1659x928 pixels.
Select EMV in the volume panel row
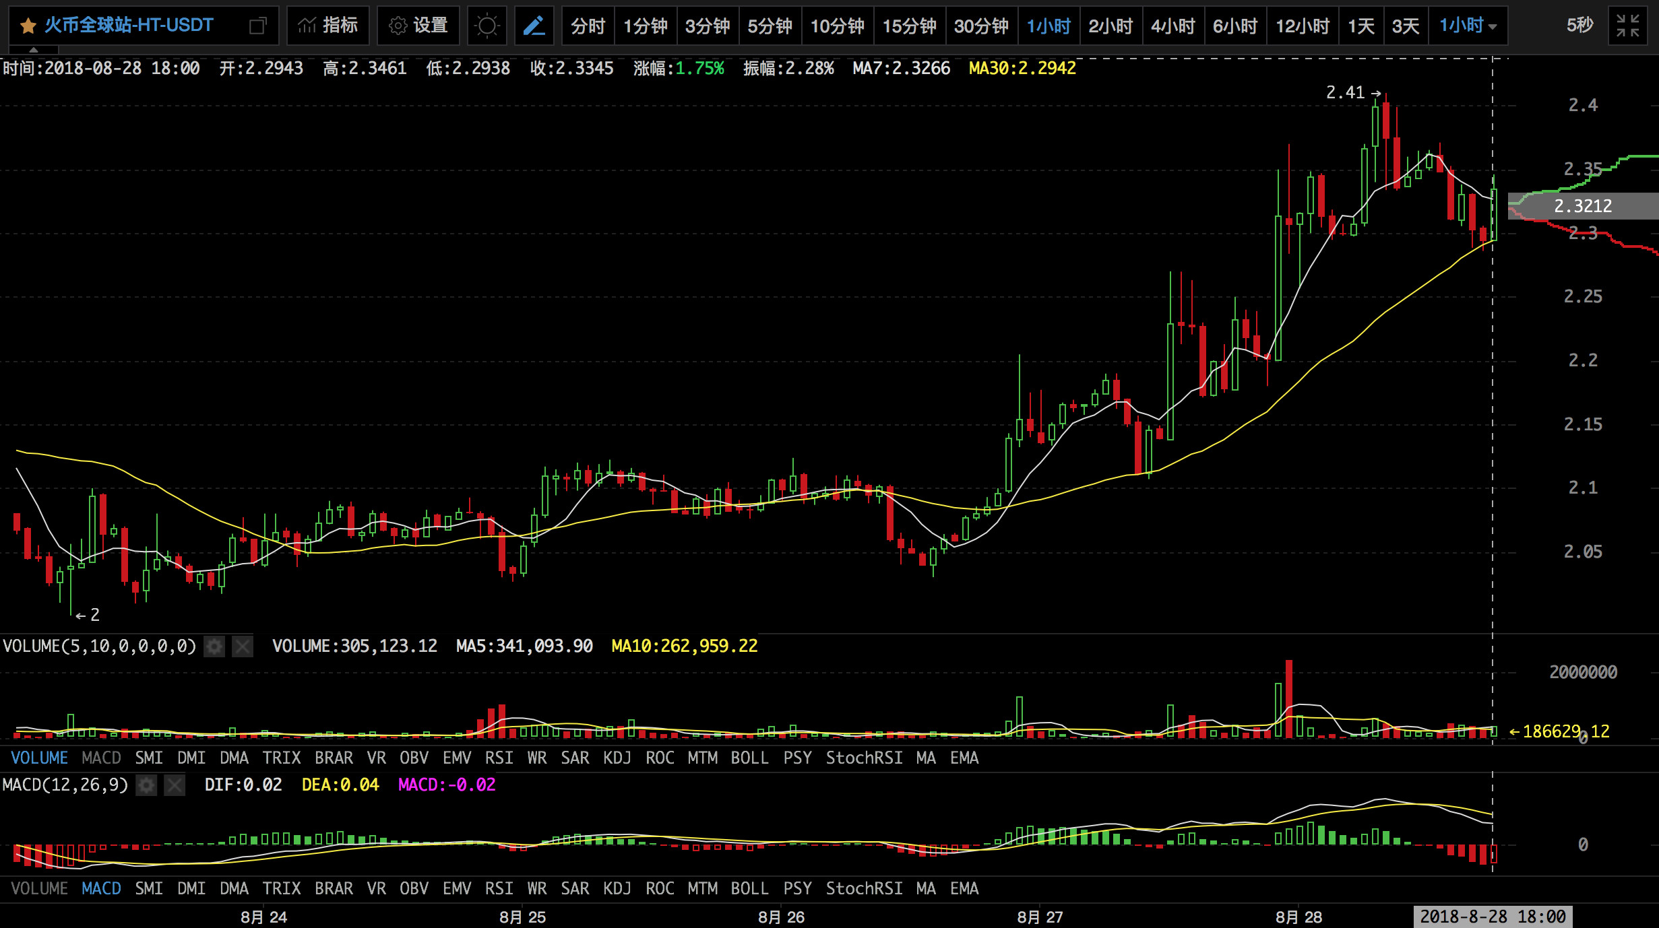coord(457,758)
